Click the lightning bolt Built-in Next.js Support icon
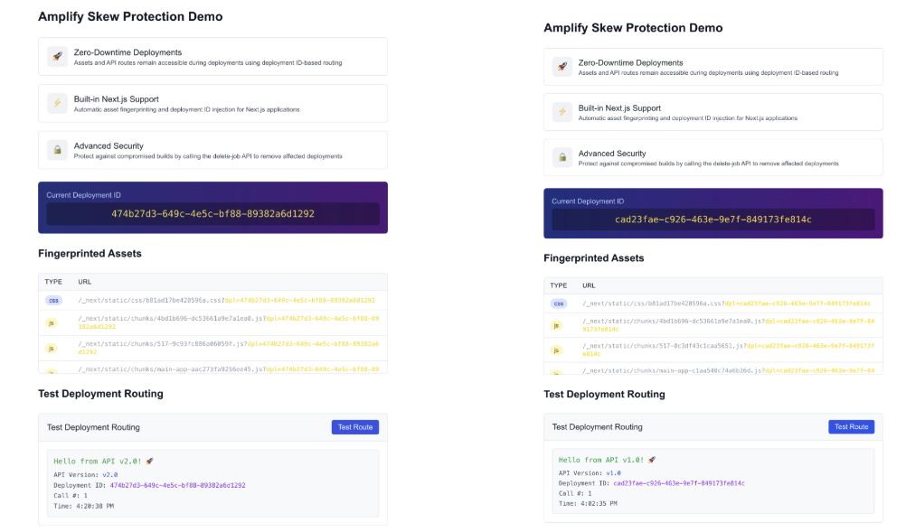Image resolution: width=906 pixels, height=532 pixels. click(55, 102)
